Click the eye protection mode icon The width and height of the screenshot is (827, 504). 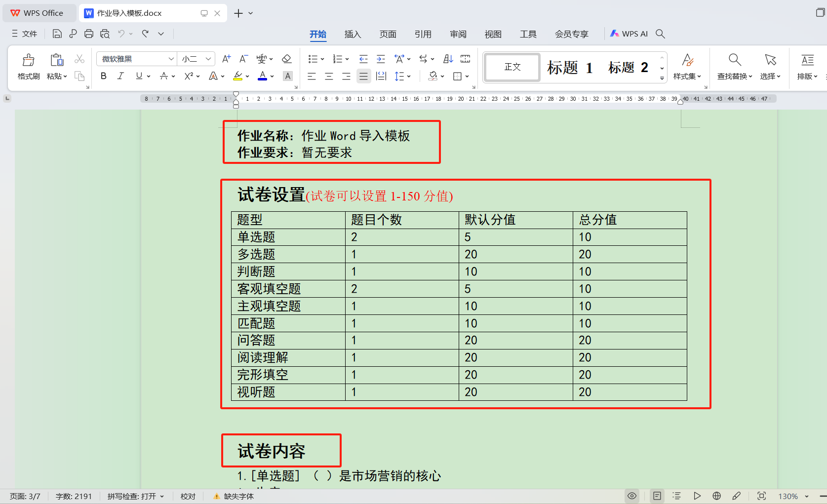[631, 496]
